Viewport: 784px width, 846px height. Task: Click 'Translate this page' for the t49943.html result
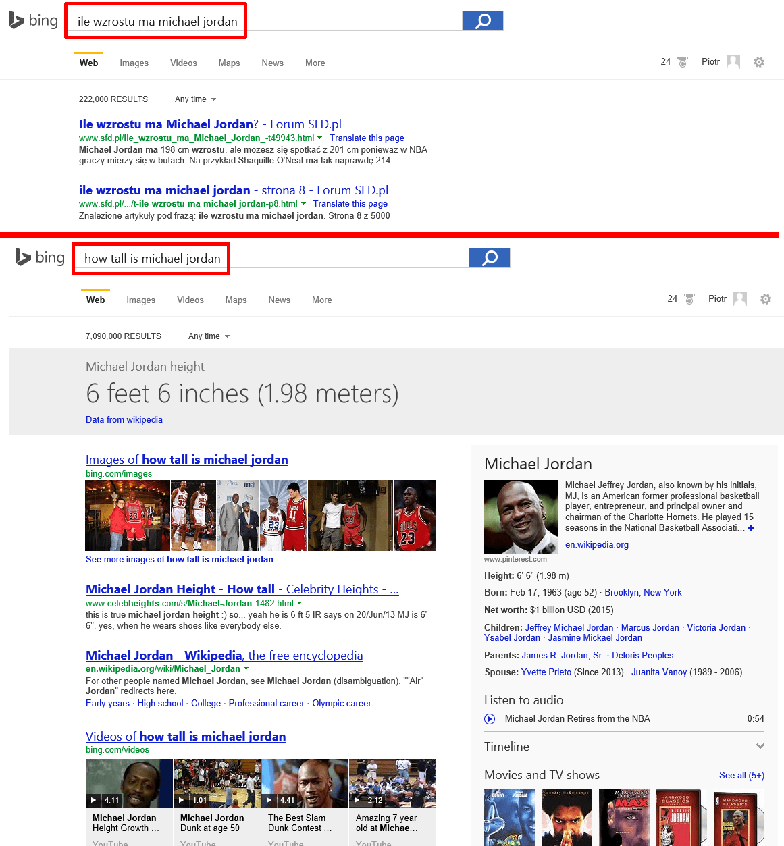[x=367, y=138]
